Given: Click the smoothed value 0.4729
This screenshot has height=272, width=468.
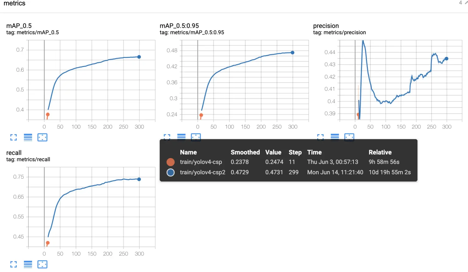Looking at the screenshot, I should click(240, 172).
